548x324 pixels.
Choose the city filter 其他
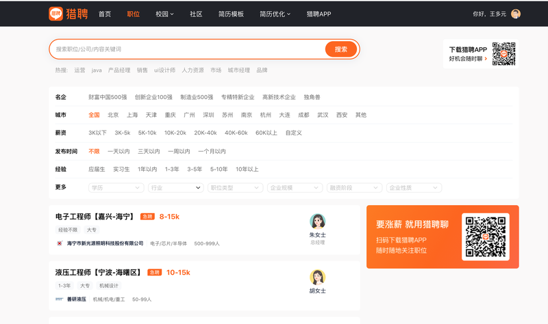(x=361, y=115)
